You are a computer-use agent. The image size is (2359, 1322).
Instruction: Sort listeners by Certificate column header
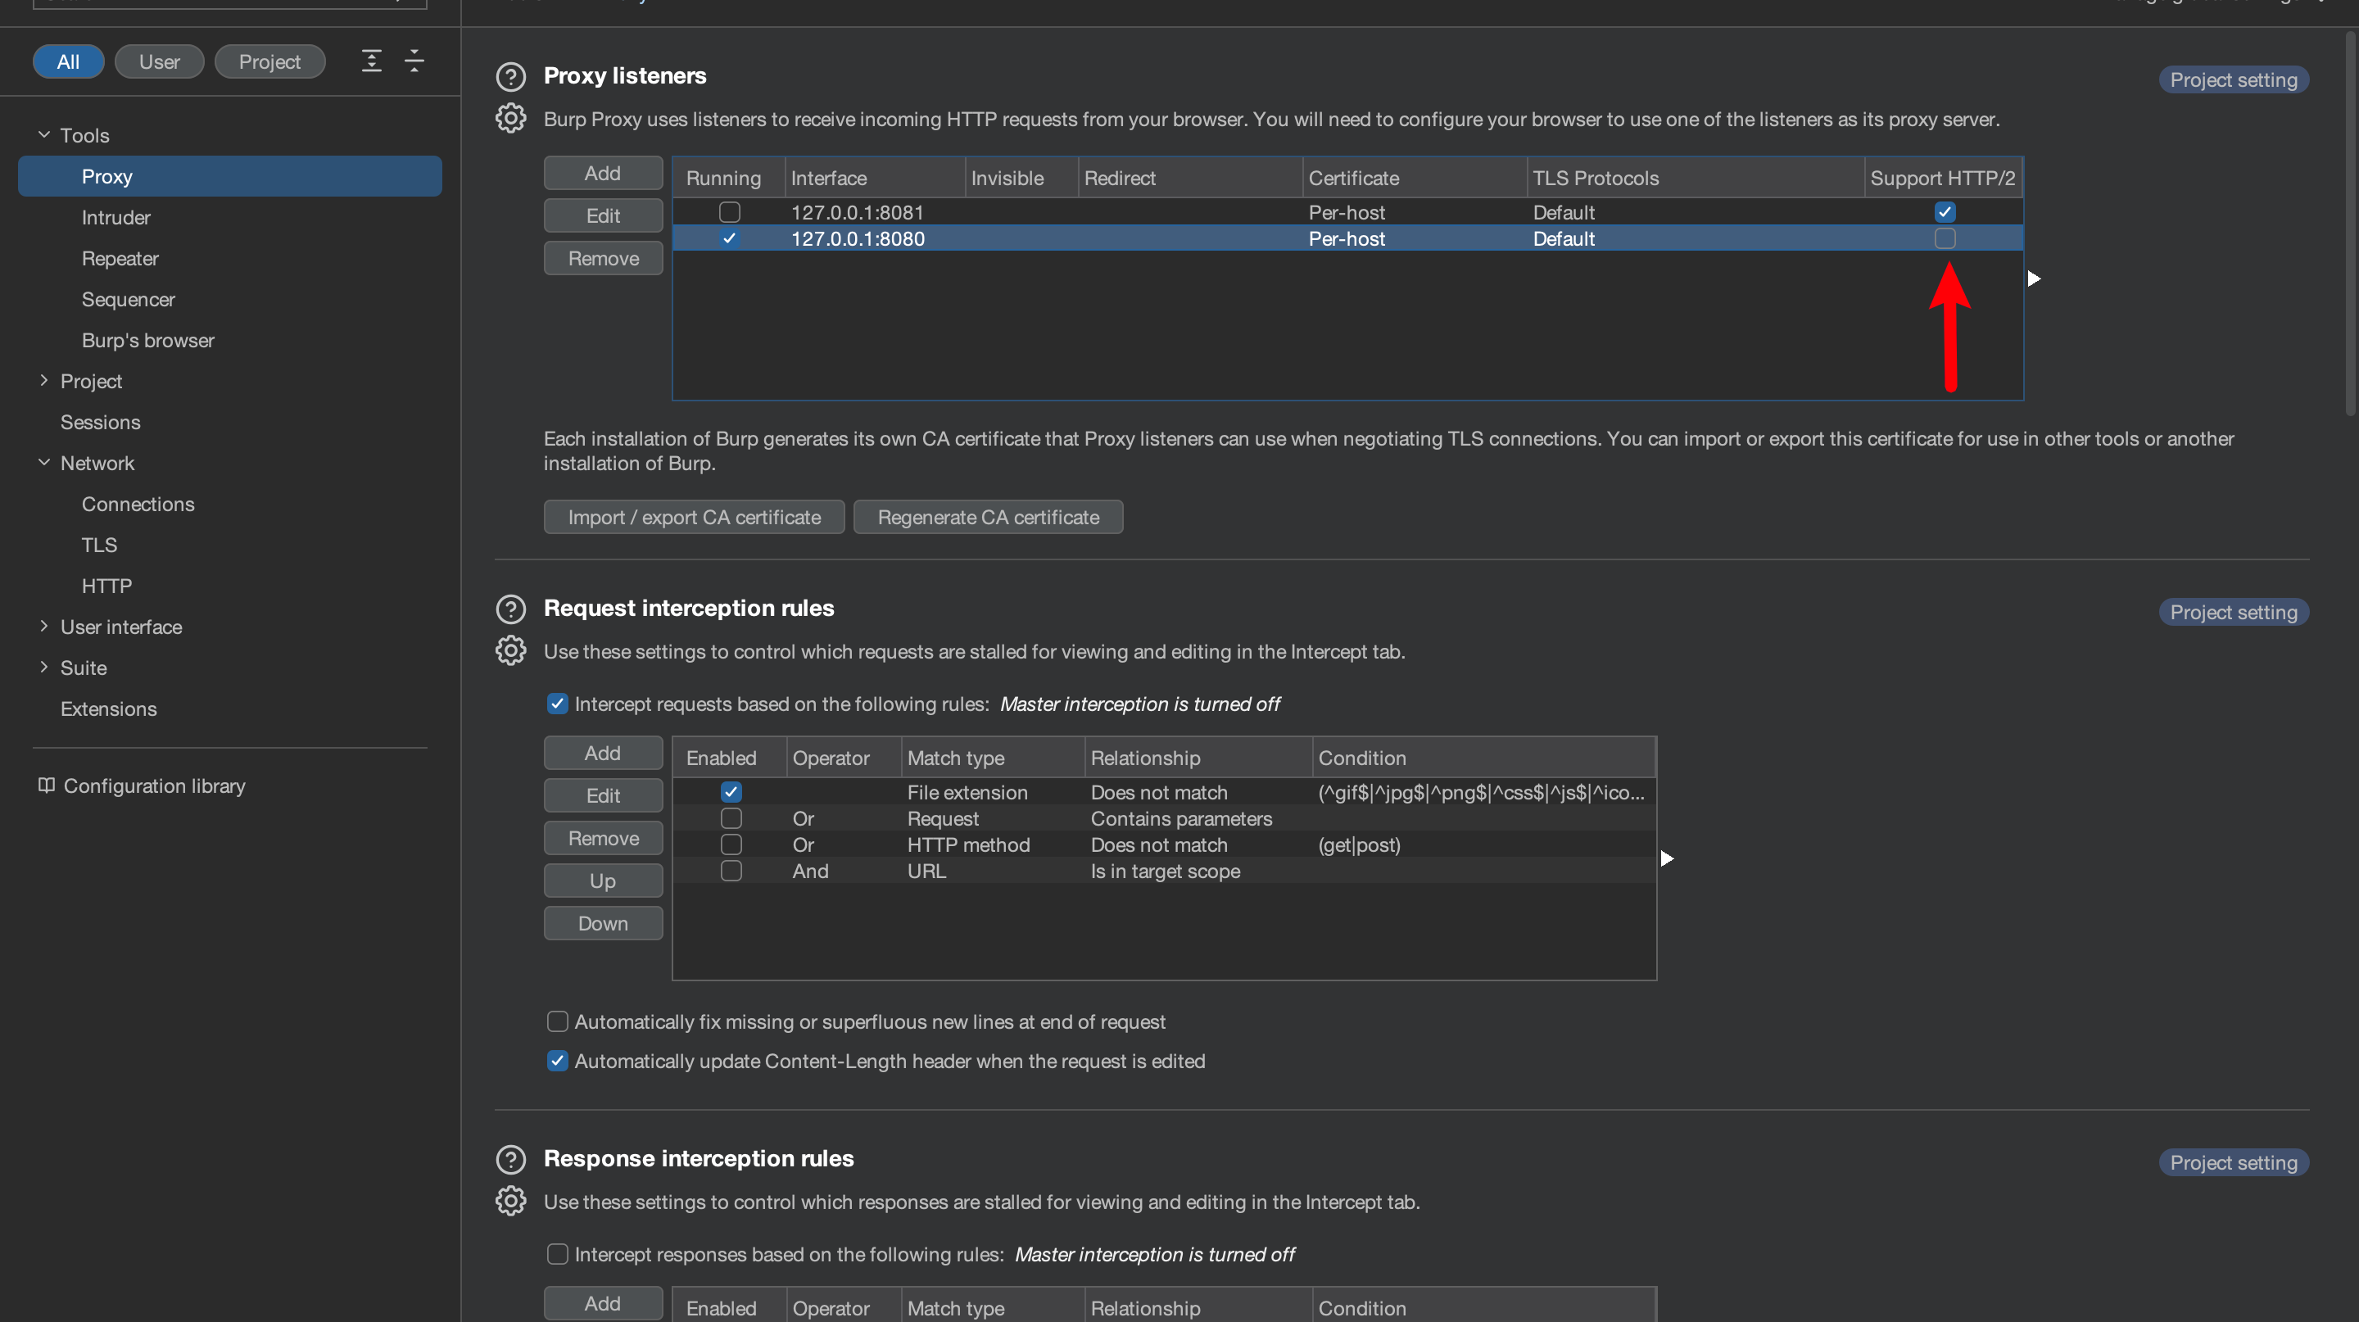(1414, 178)
